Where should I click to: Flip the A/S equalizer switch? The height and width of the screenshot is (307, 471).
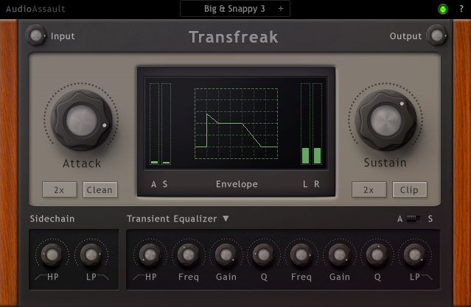pyautogui.click(x=414, y=219)
